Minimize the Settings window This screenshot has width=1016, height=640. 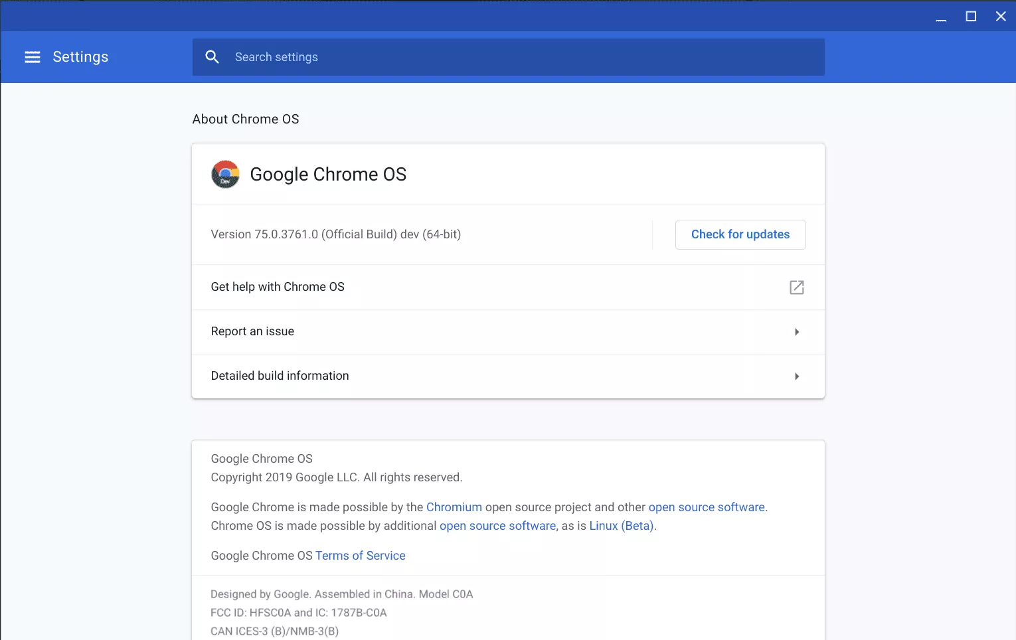coord(941,17)
